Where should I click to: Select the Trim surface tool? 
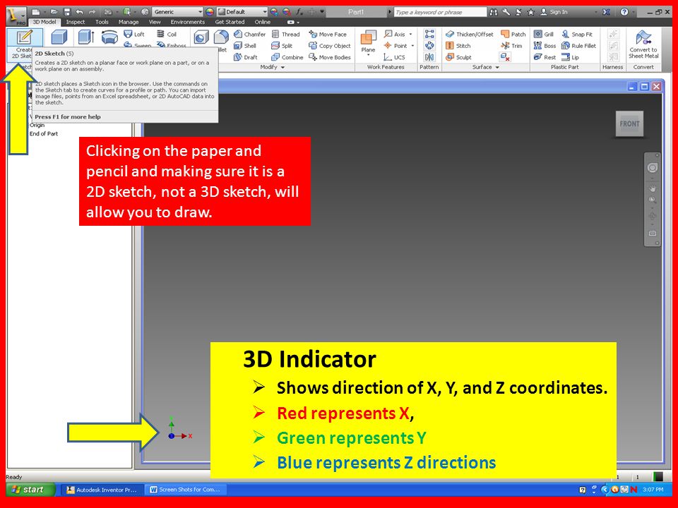(x=511, y=46)
